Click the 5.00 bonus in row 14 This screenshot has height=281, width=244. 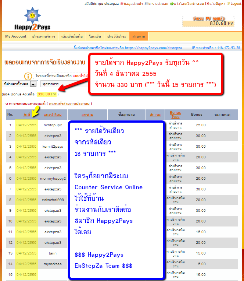(x=202, y=264)
